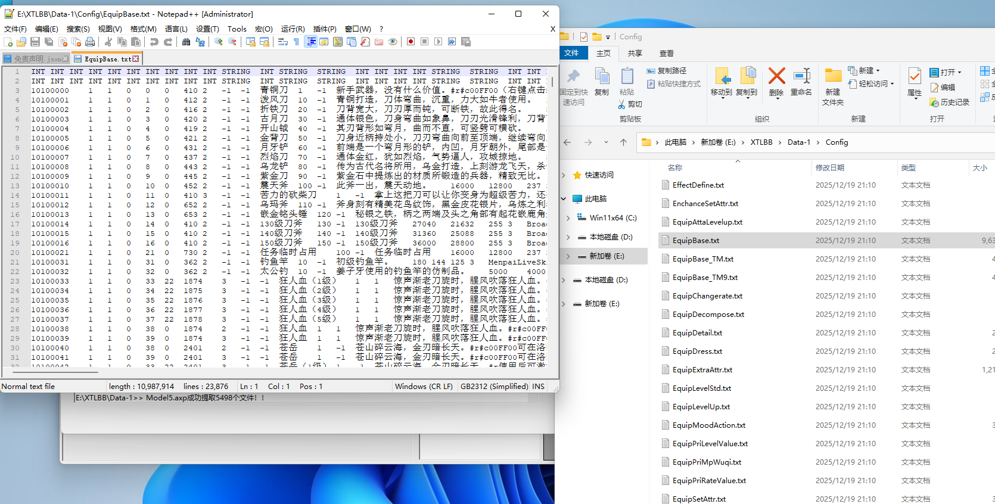This screenshot has height=504, width=995.
Task: Click XTLBB in the address breadcrumb
Action: tap(761, 142)
